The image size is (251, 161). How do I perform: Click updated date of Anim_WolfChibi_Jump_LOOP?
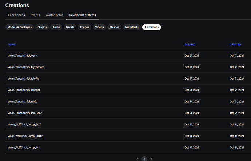tap(237, 136)
